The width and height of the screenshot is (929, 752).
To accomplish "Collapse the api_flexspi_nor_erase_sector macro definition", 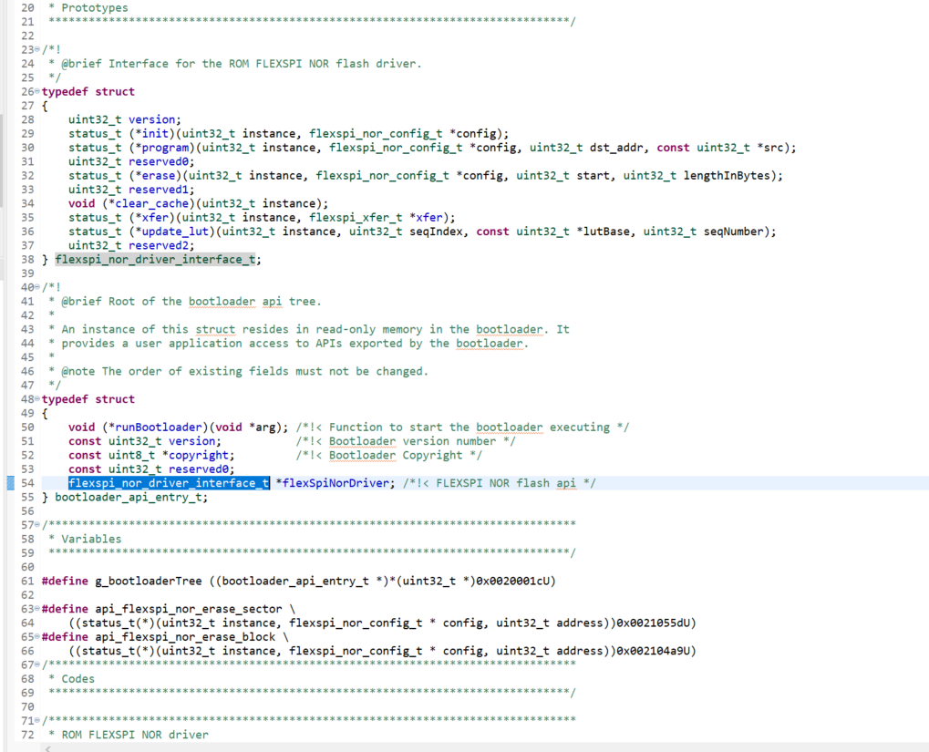I will [36, 609].
